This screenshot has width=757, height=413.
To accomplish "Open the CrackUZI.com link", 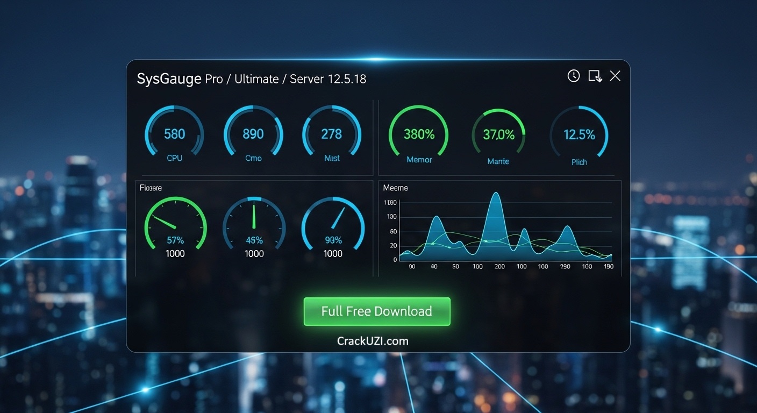I will (x=373, y=341).
